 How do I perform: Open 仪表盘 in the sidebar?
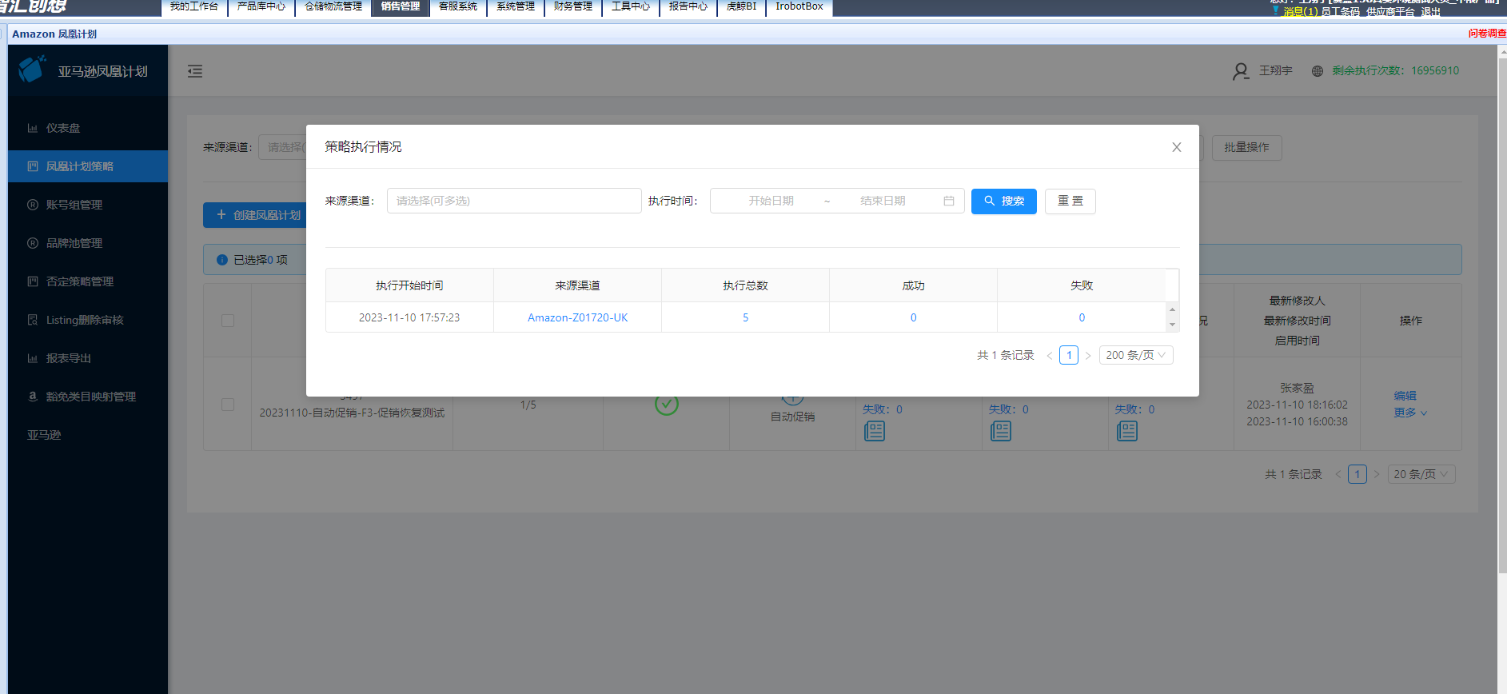tap(88, 128)
